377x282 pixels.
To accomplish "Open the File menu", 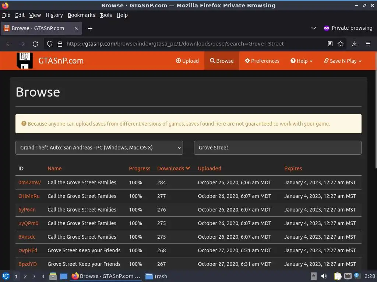I will pos(6,15).
